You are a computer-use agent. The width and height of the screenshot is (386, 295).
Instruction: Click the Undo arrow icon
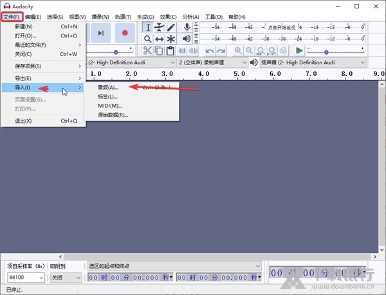point(210,51)
